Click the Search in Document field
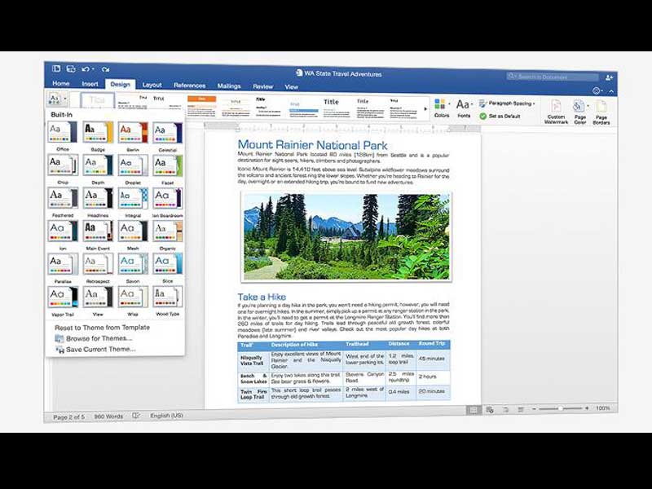Screen dimensions: 652x489 [553, 76]
